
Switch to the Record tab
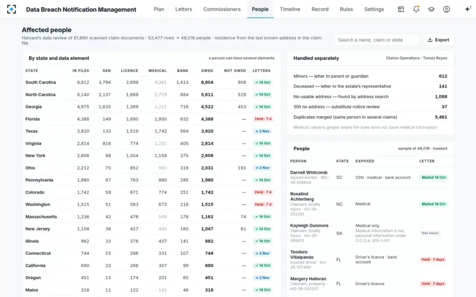(x=320, y=9)
